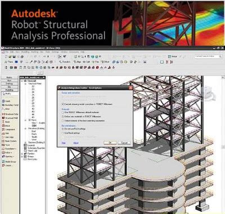Open the Foundation tool flyout
The height and width of the screenshot is (214, 225).
point(9,149)
